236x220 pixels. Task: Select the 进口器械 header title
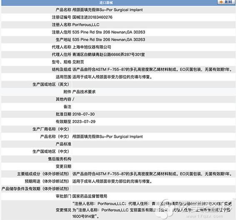click(x=106, y=2)
